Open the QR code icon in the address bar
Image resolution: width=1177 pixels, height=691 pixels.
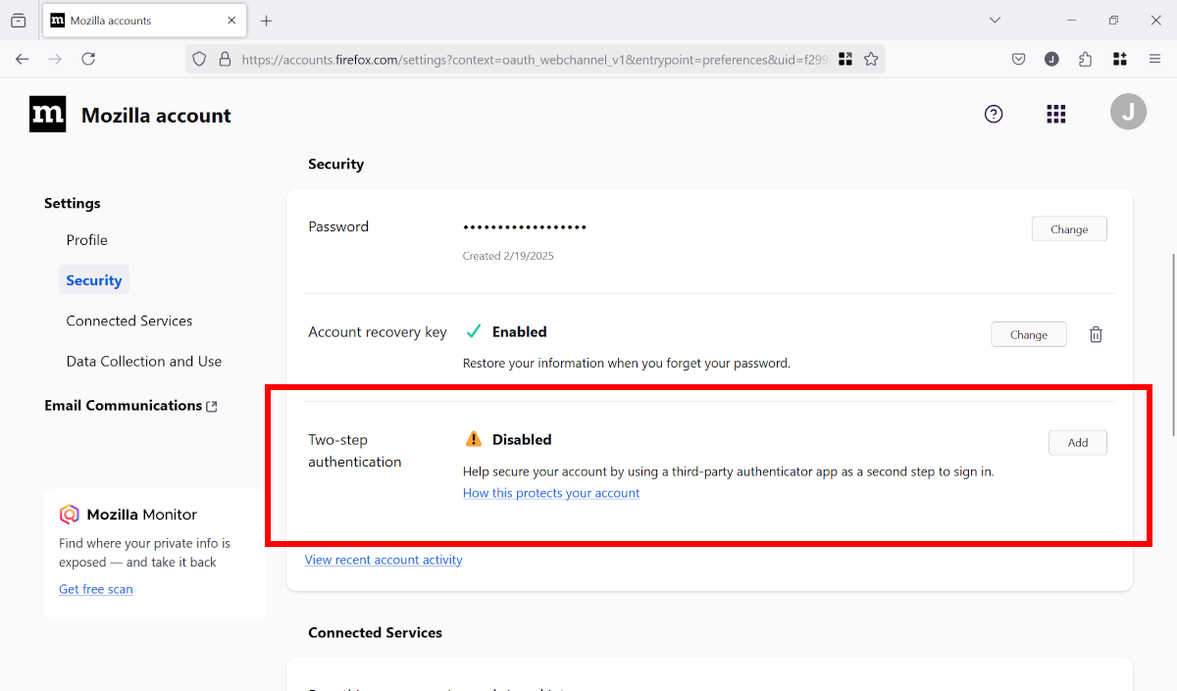(x=844, y=60)
